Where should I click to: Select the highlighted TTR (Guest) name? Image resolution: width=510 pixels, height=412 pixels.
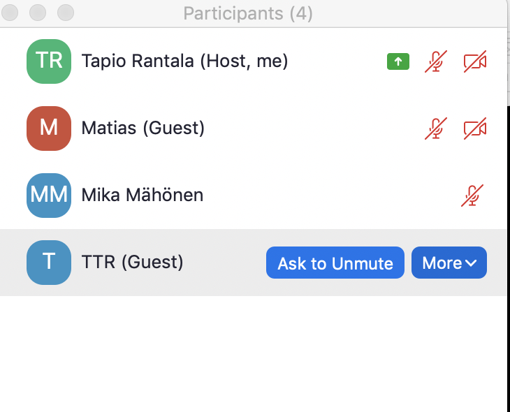coord(132,262)
